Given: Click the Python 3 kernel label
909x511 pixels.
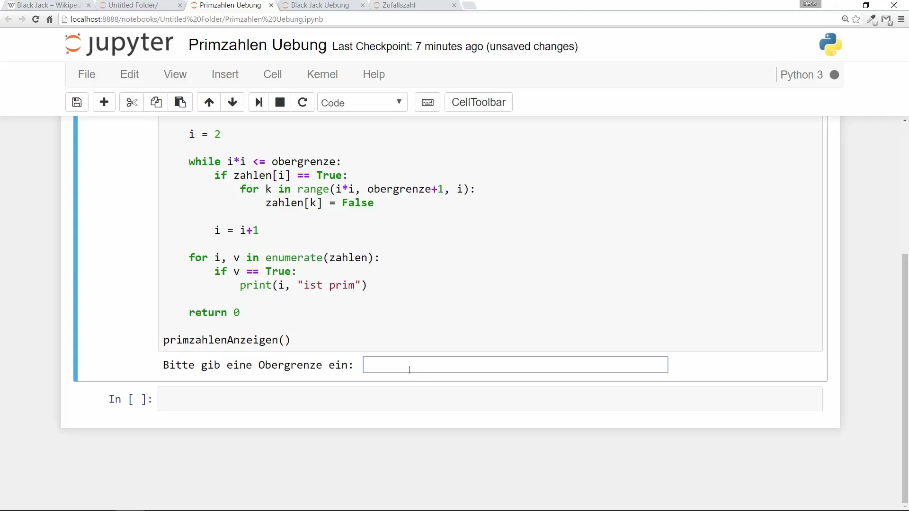Looking at the screenshot, I should pyautogui.click(x=801, y=75).
